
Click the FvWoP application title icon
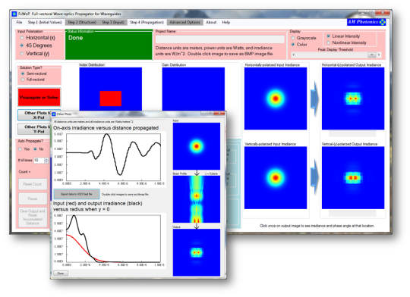pos(14,14)
